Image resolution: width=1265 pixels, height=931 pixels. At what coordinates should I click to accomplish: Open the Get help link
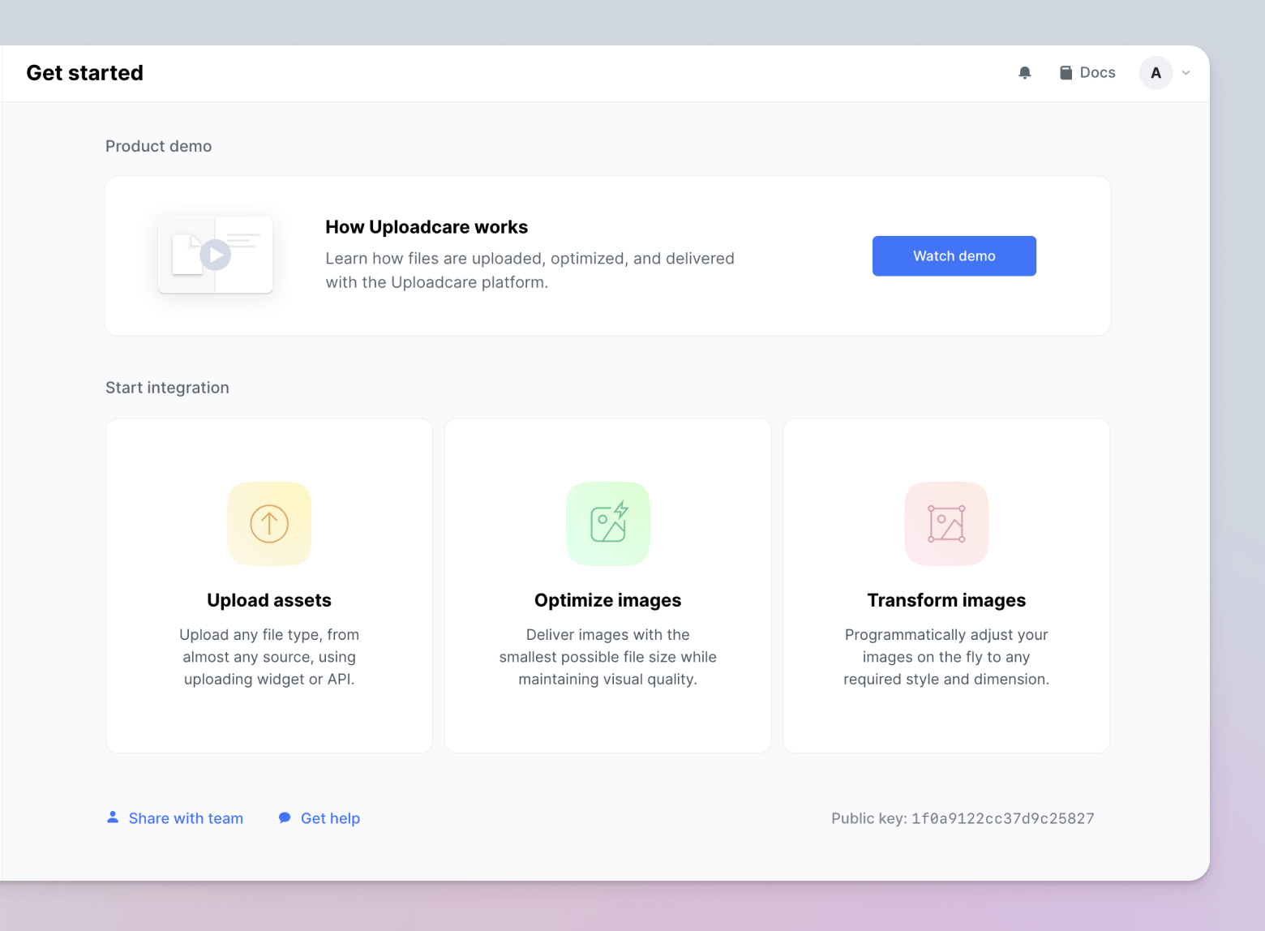click(330, 818)
